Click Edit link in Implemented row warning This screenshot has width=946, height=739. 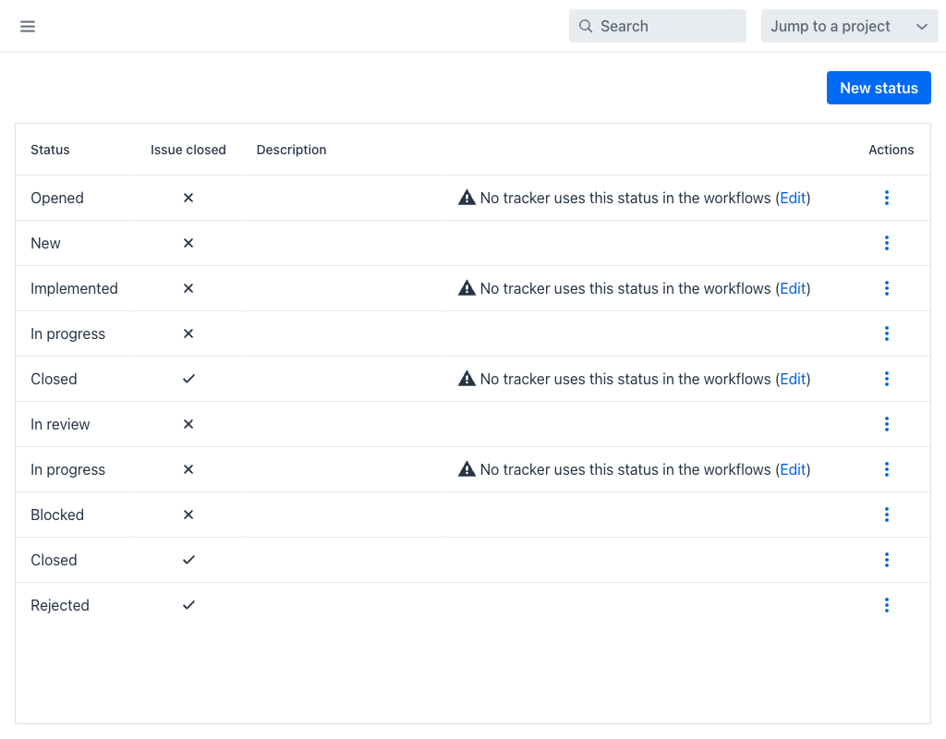[793, 288]
